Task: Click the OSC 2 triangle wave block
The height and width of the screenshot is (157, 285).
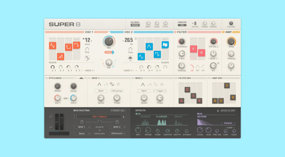Action: tap(149, 46)
